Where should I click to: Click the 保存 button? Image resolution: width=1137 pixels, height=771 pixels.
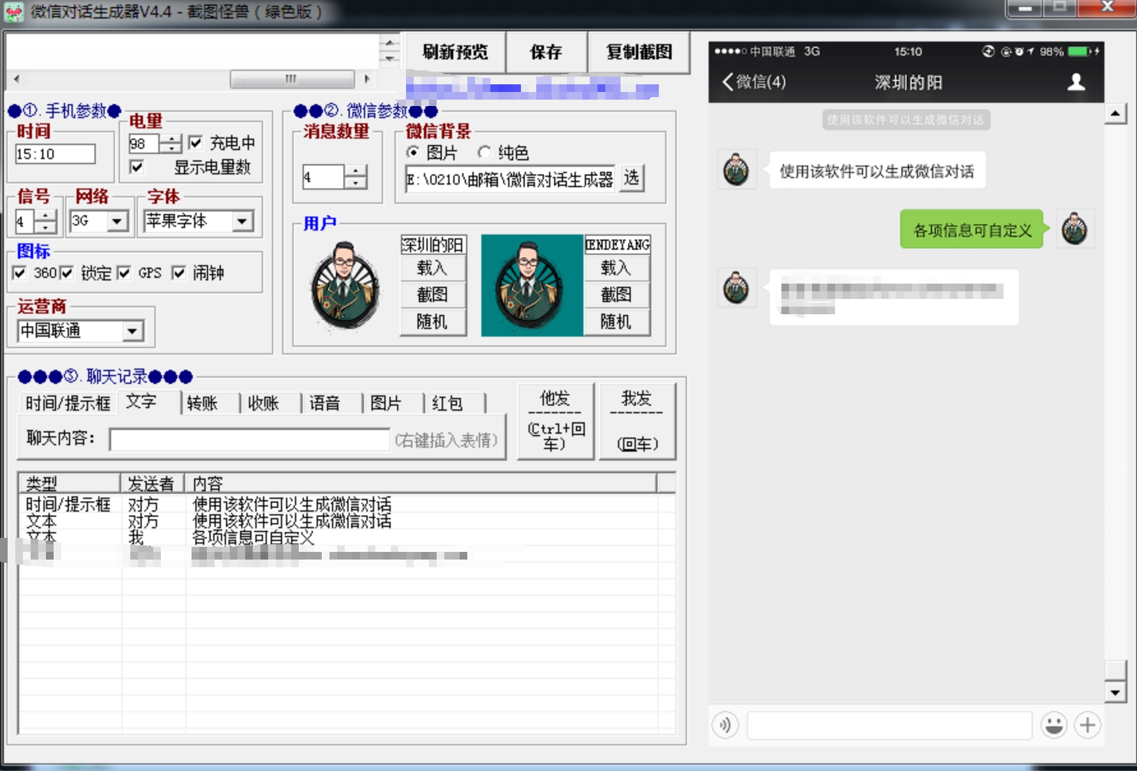point(546,52)
